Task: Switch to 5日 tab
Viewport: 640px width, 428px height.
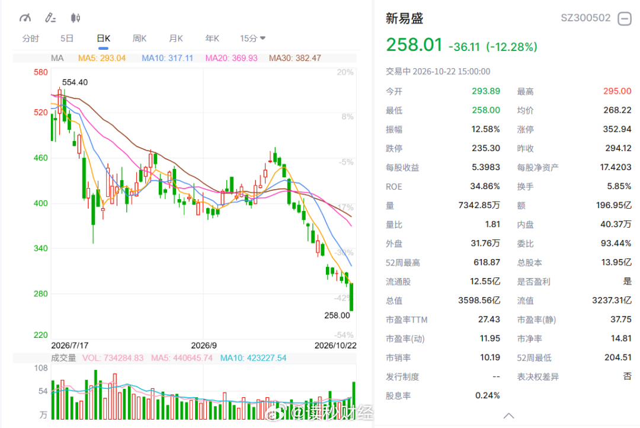Action: [67, 39]
